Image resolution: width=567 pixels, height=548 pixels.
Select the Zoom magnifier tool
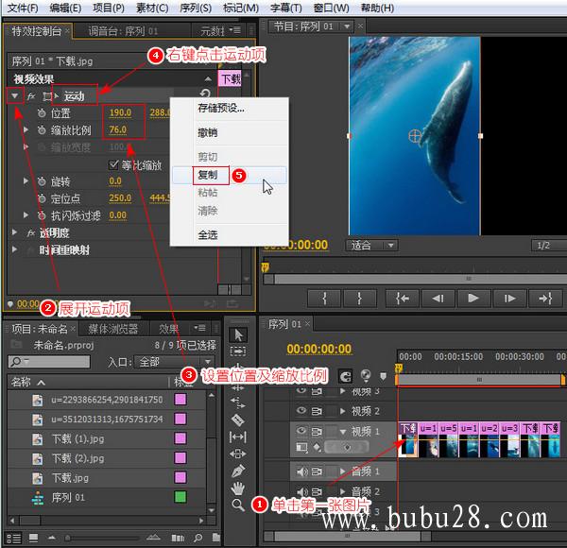pos(238,505)
